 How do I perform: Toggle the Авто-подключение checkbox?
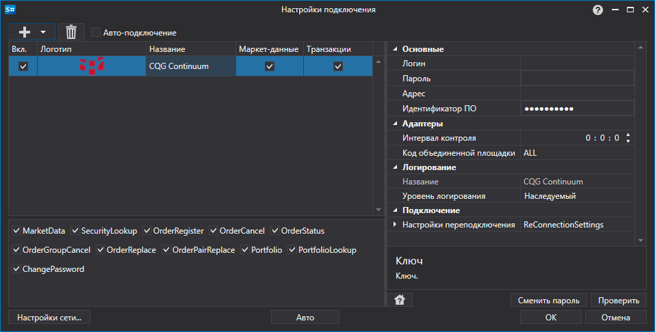[96, 32]
